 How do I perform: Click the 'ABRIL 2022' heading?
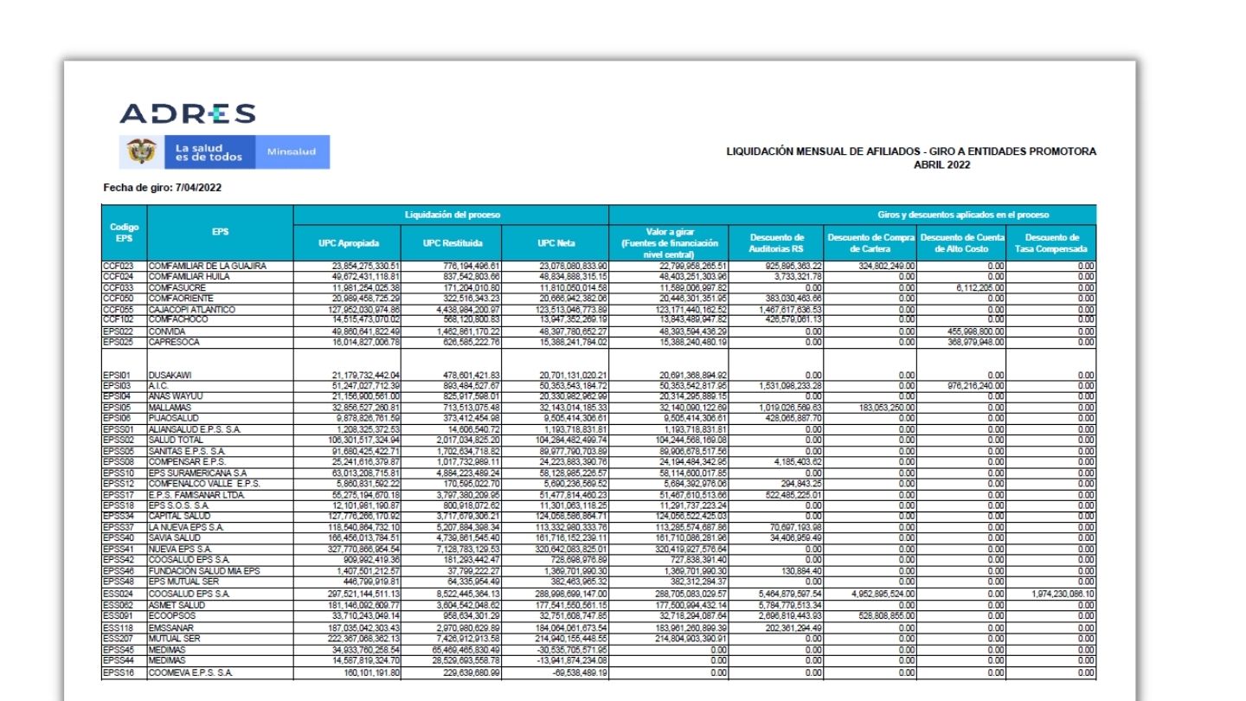click(x=942, y=164)
